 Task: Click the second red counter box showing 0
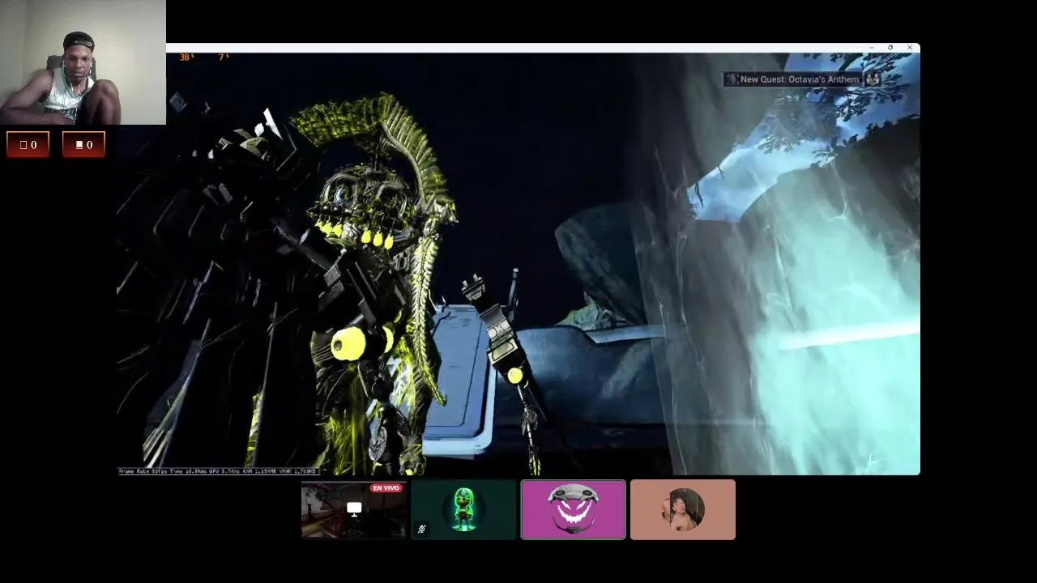[84, 144]
